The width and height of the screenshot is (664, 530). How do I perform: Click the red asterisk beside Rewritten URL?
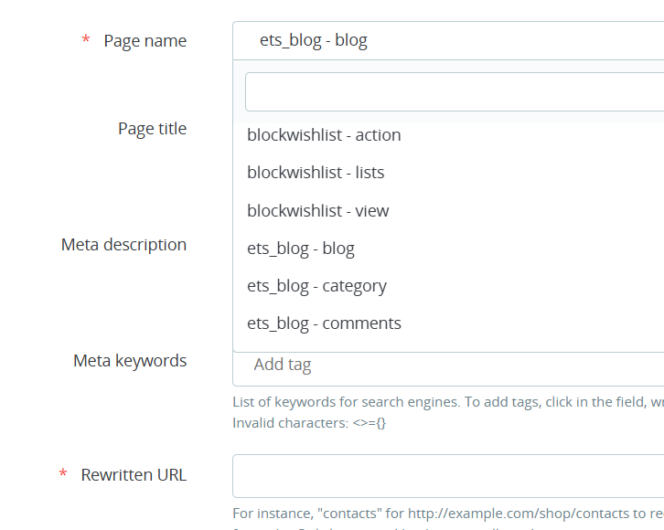63,475
